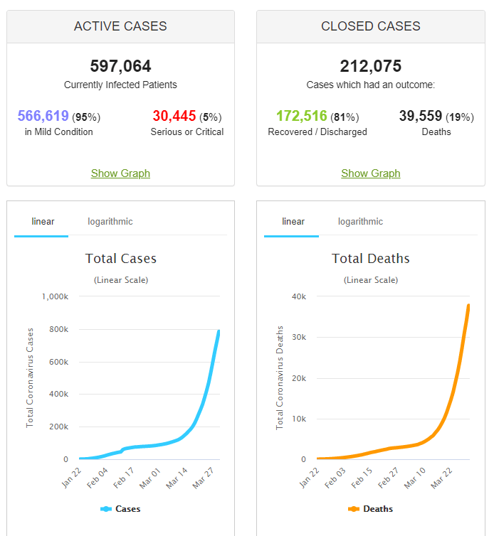
Task: Click the end of the blue cases line
Action: pos(219,331)
